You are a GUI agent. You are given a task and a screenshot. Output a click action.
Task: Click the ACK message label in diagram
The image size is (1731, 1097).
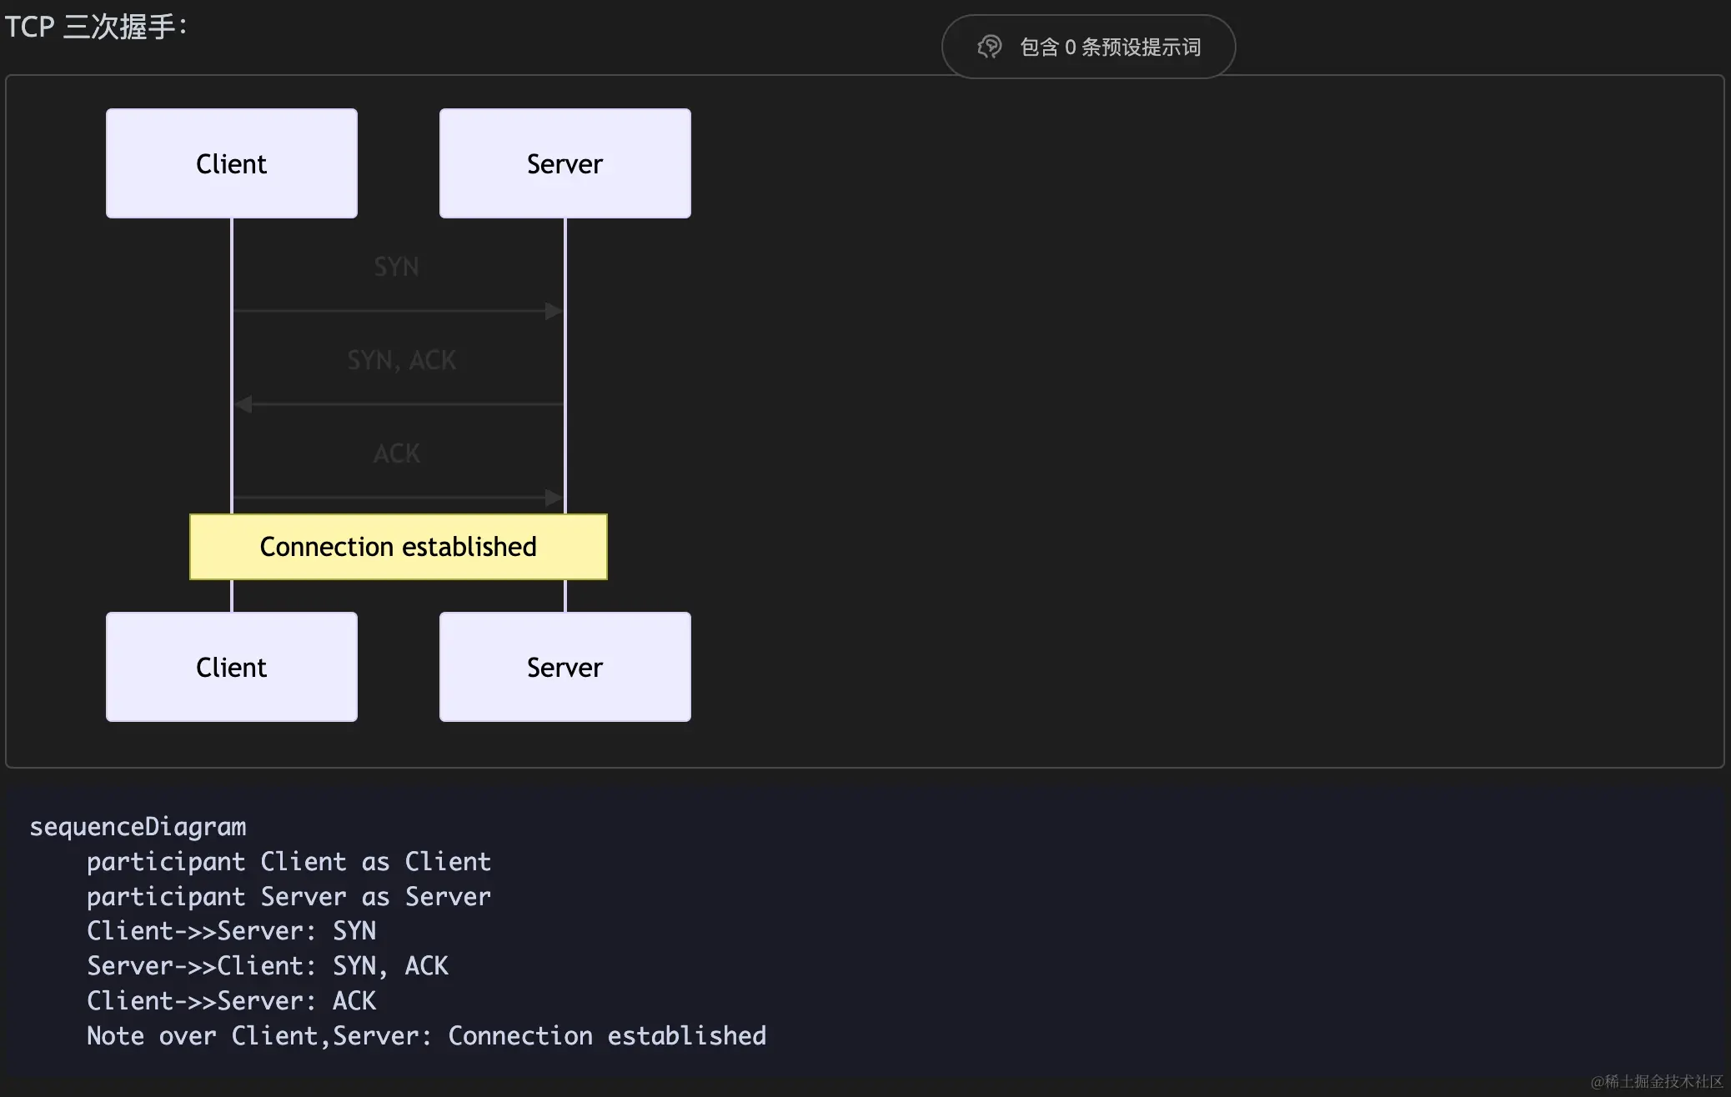(397, 453)
